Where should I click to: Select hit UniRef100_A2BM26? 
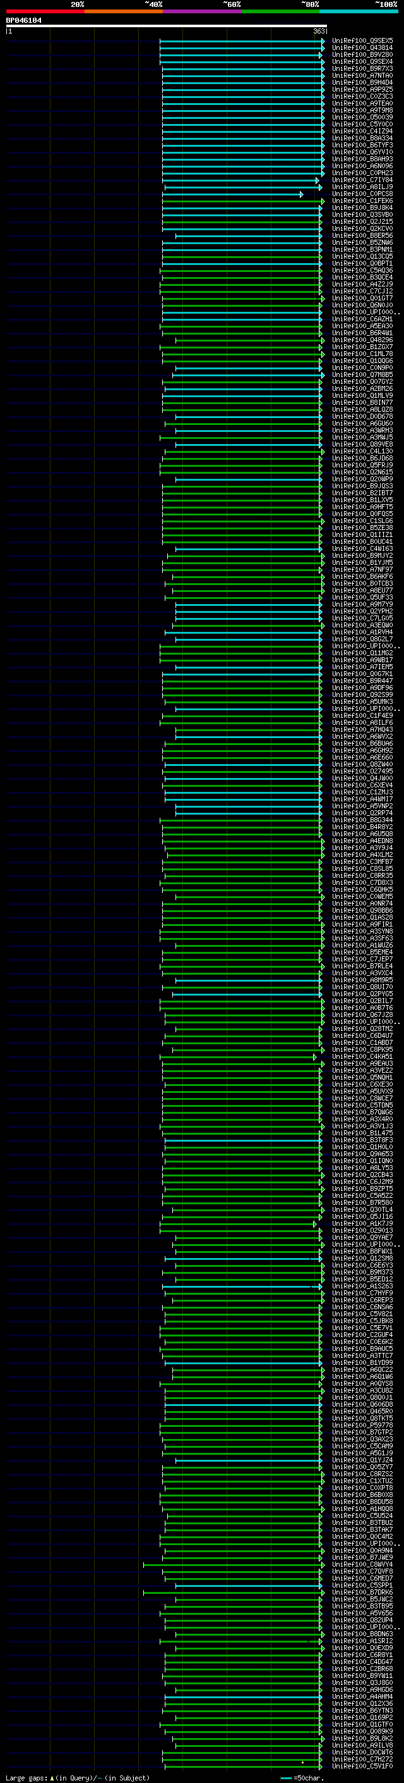362,389
